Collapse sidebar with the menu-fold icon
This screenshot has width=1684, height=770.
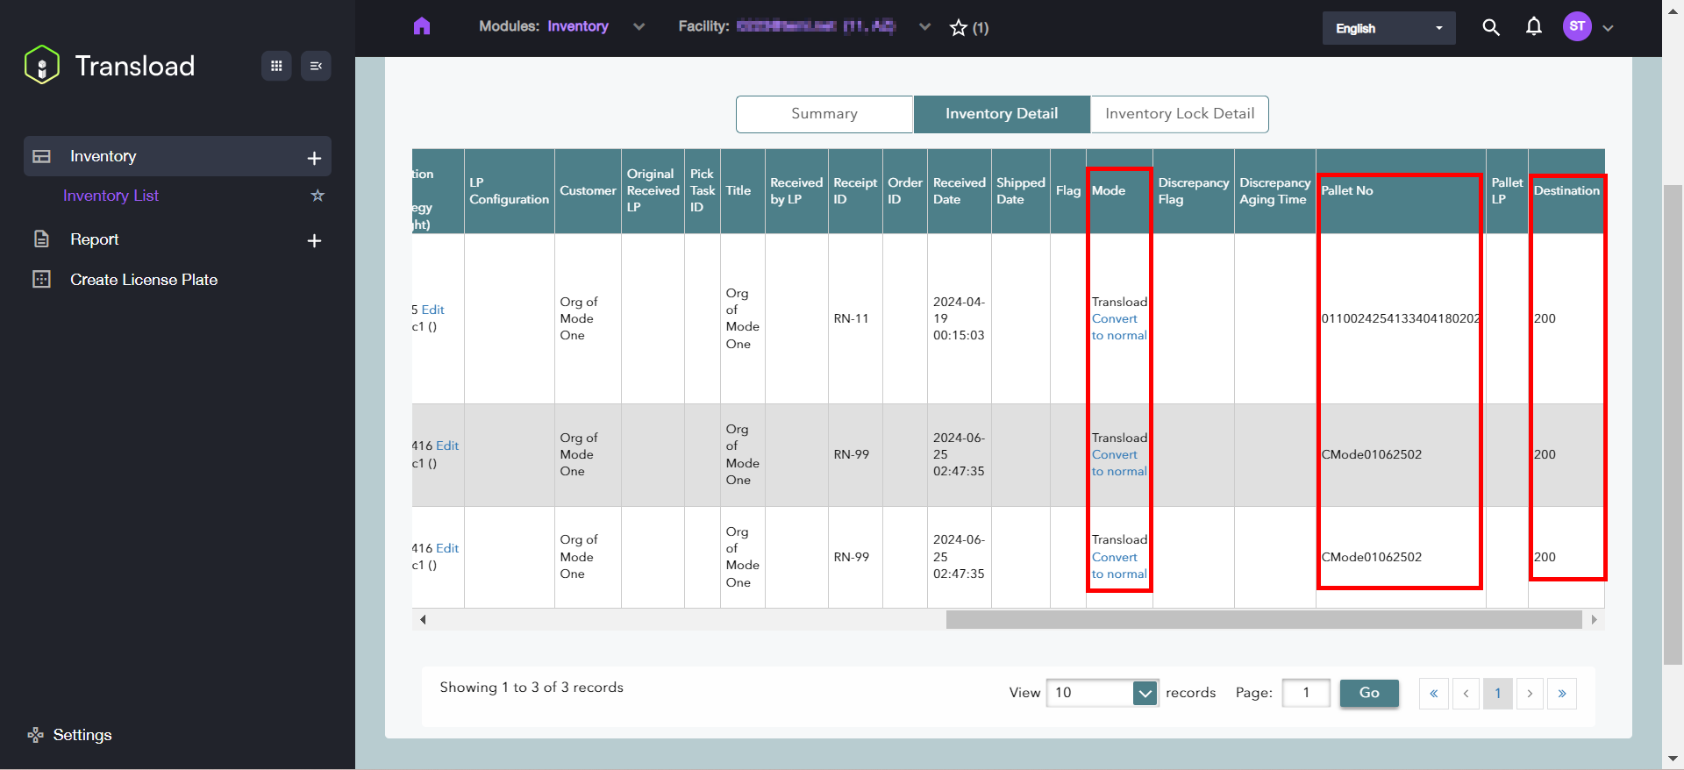316,66
